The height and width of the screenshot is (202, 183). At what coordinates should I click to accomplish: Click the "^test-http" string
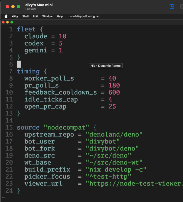pos(108,177)
